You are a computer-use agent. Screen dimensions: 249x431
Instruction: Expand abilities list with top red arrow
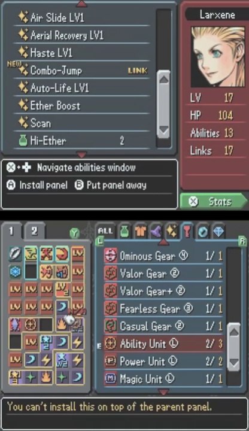(x=81, y=4)
